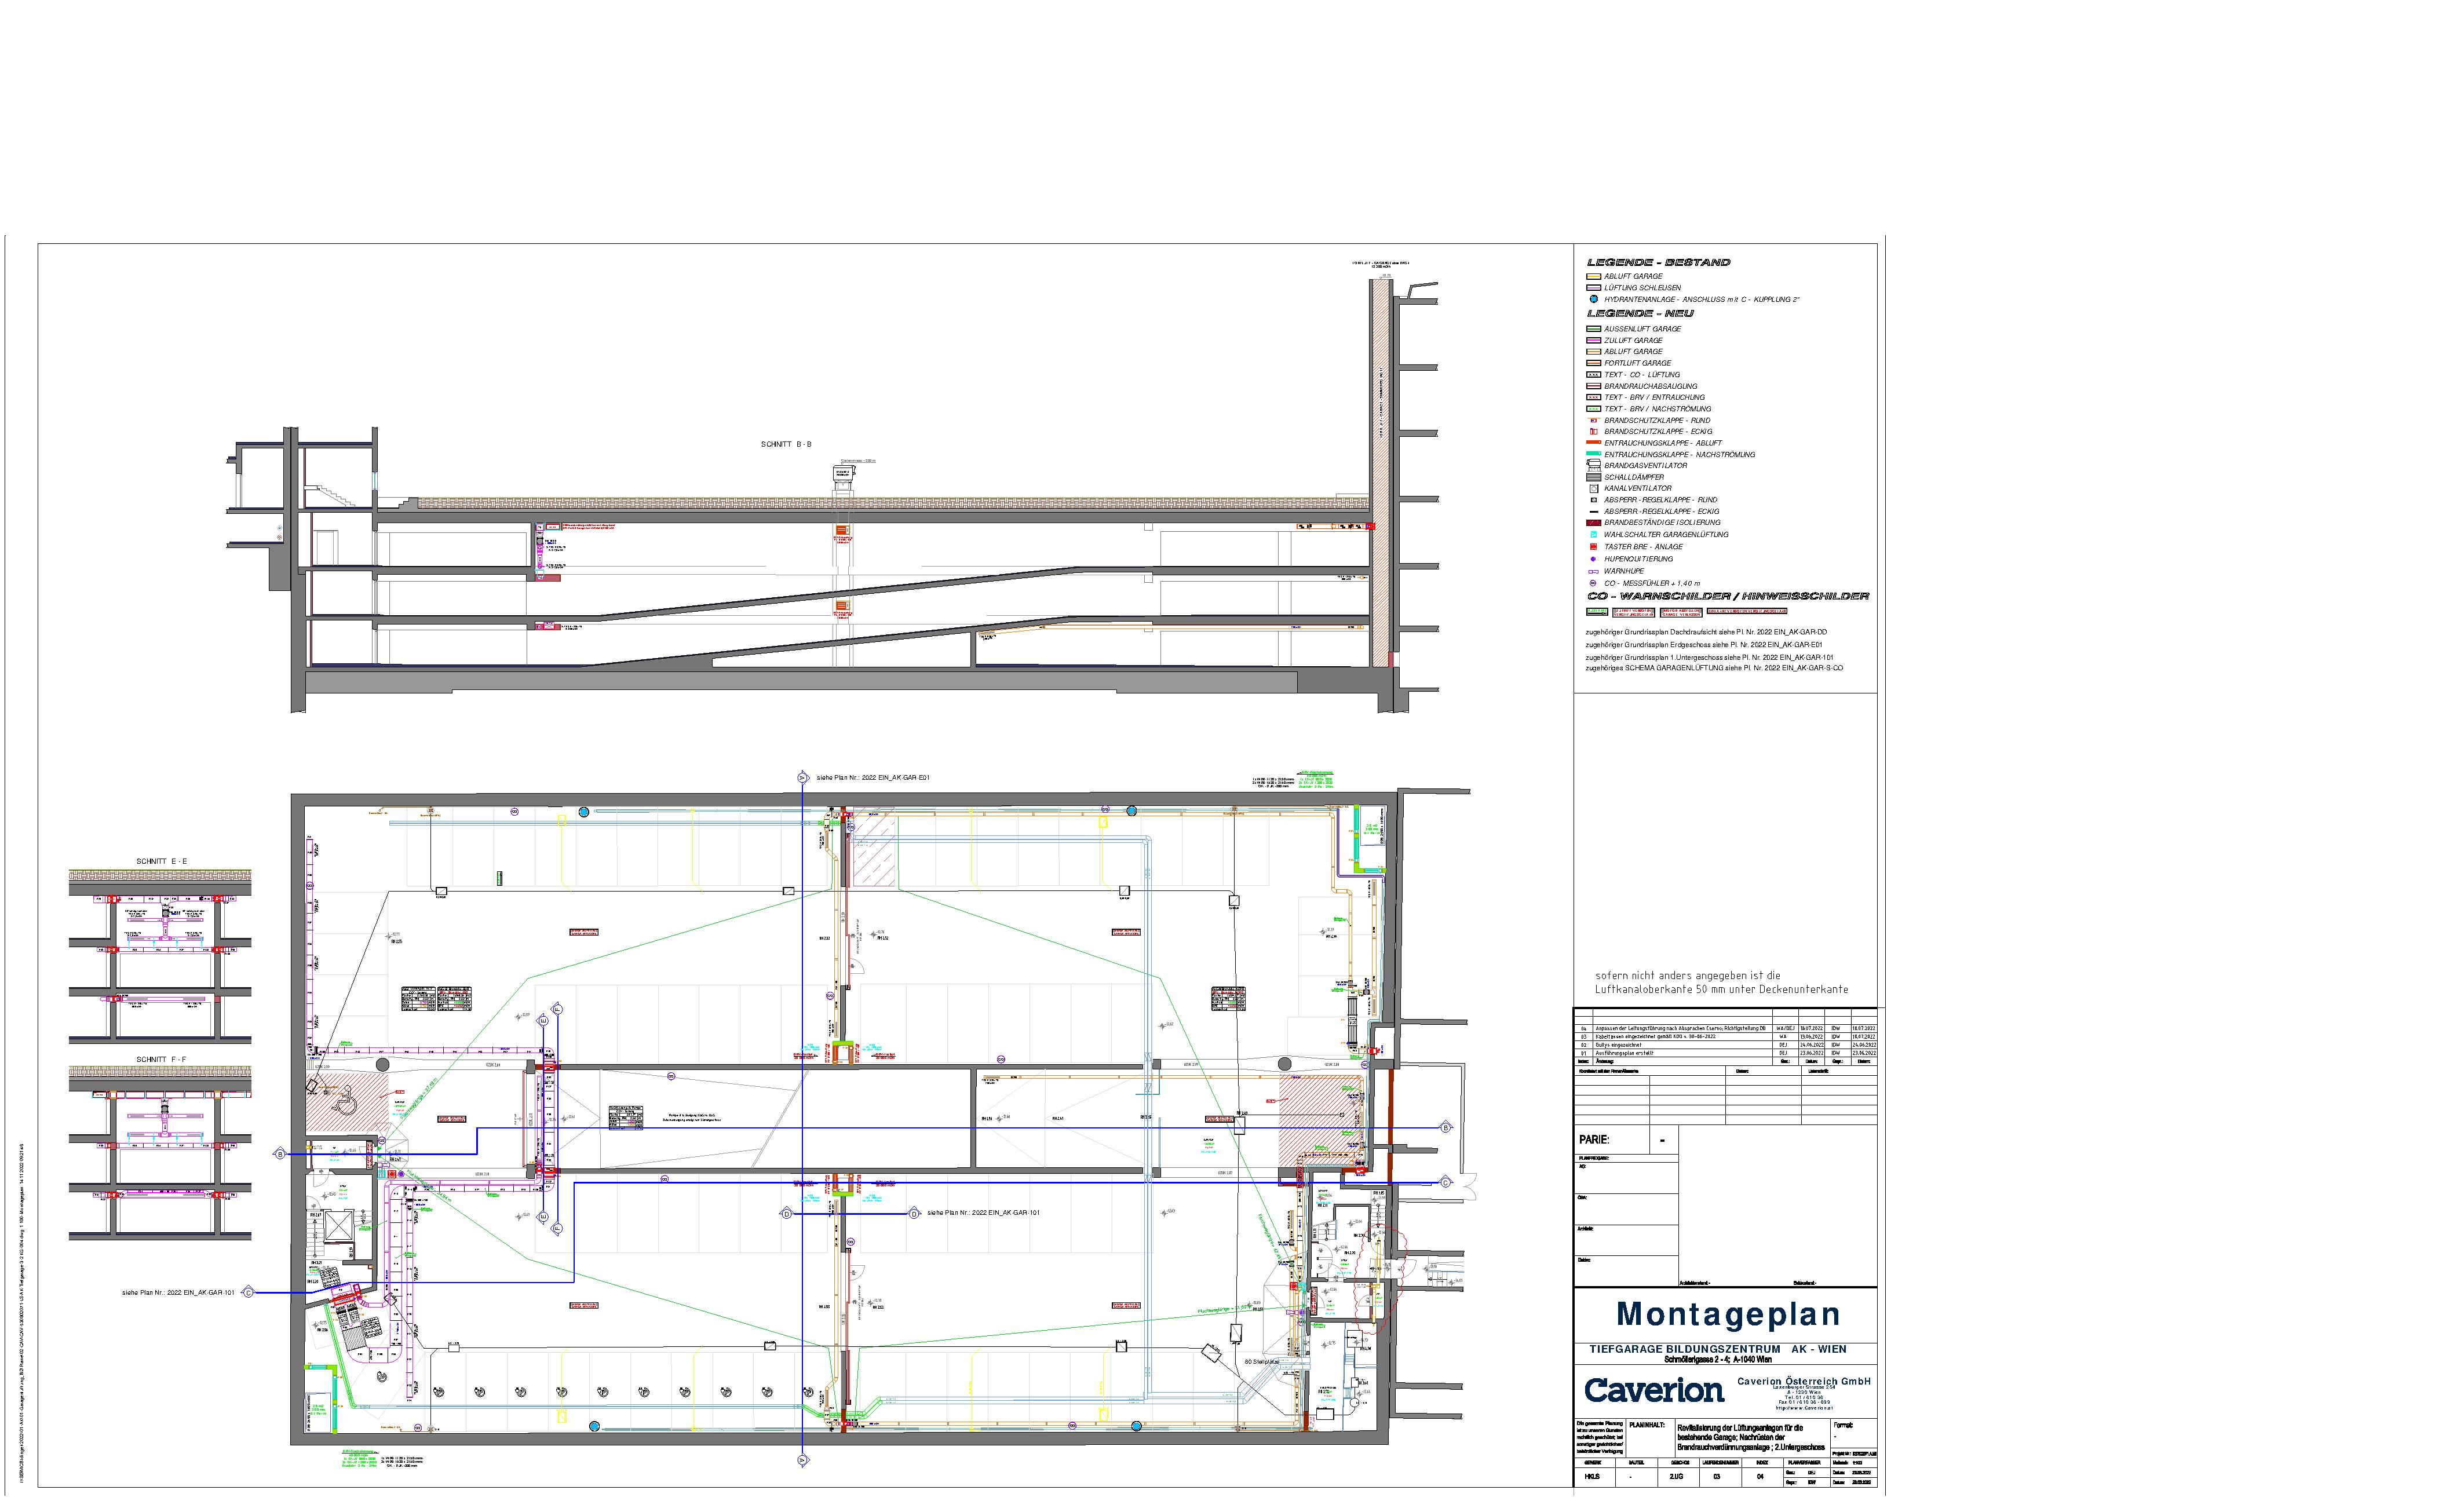Click the Taster BRE-Anlage red icon

click(1593, 547)
